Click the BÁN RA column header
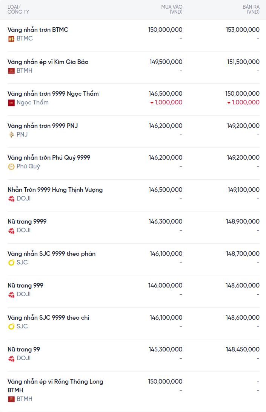Screen dimensions: 266x412 pos(251,9)
